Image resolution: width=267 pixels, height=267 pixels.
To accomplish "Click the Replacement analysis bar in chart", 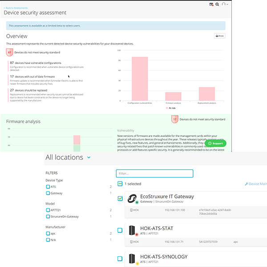I will (x=207, y=94).
